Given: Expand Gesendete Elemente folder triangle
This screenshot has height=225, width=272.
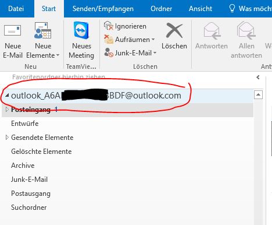Looking at the screenshot, I should tap(7, 138).
